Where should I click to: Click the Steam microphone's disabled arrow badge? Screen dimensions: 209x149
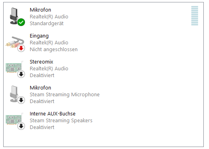pyautogui.click(x=21, y=100)
